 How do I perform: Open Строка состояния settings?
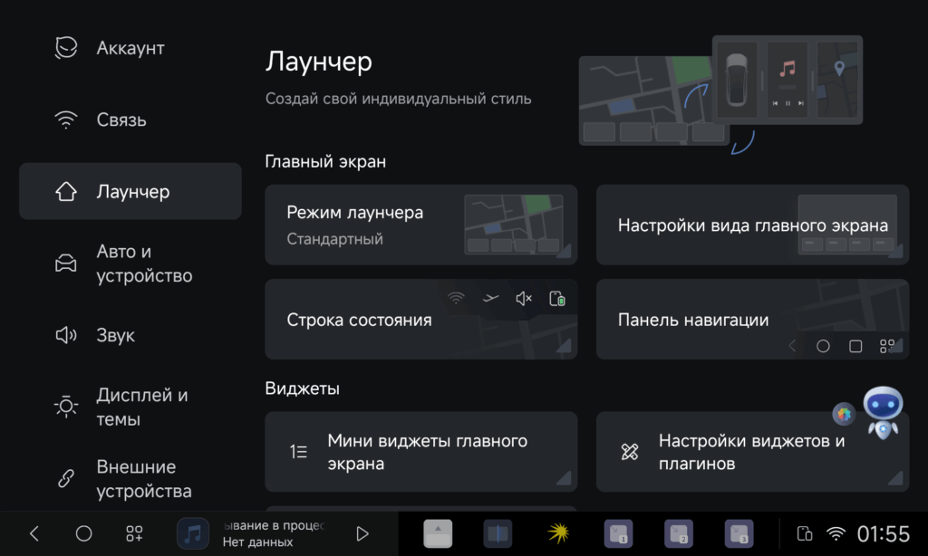[420, 320]
